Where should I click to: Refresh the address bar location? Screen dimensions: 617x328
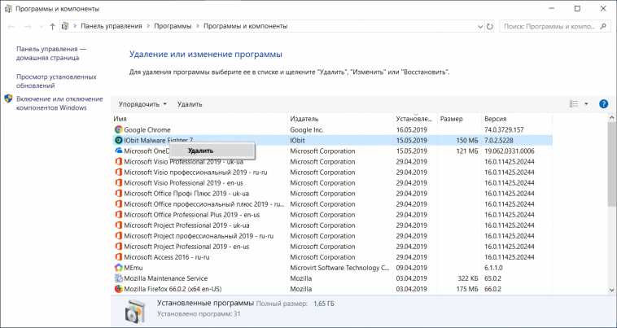pyautogui.click(x=489, y=26)
